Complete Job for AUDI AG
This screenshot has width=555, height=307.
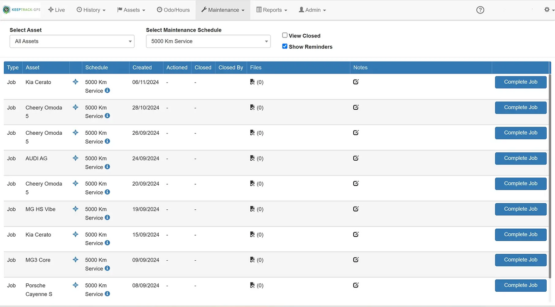click(x=521, y=158)
